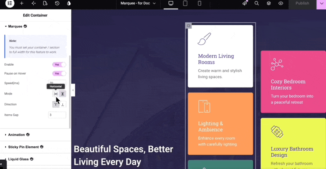
Task: Select the Beautiful Spaces headline text
Action: coord(123,155)
